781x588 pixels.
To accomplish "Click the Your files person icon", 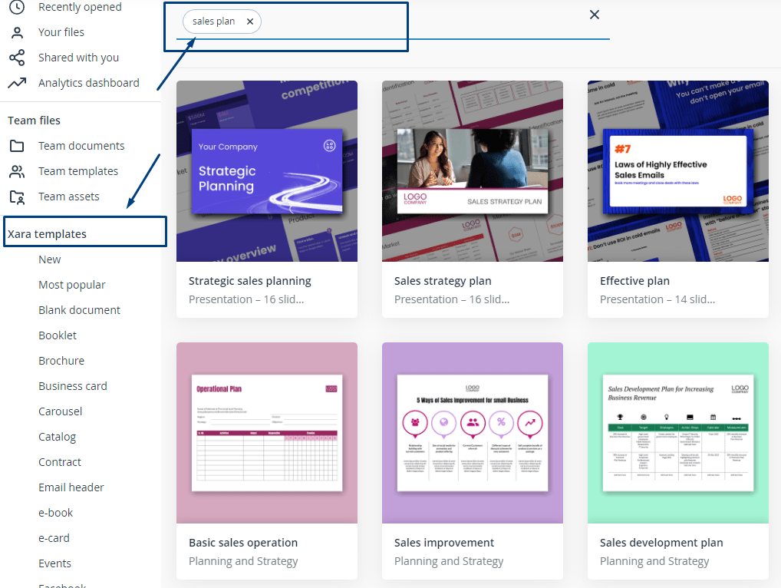I will click(17, 32).
